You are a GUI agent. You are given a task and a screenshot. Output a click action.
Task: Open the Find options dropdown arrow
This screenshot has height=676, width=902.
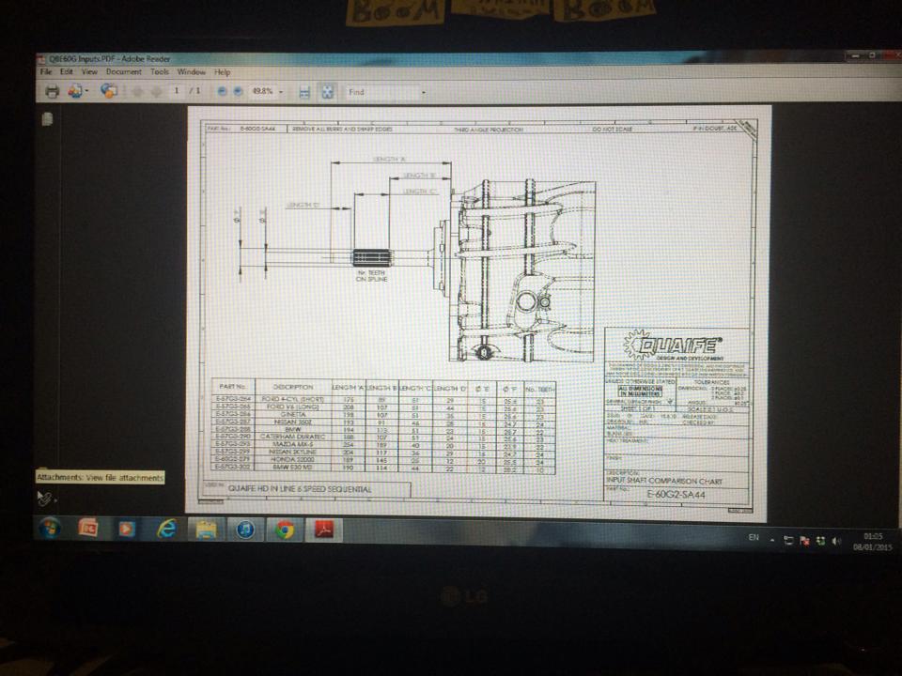click(424, 93)
